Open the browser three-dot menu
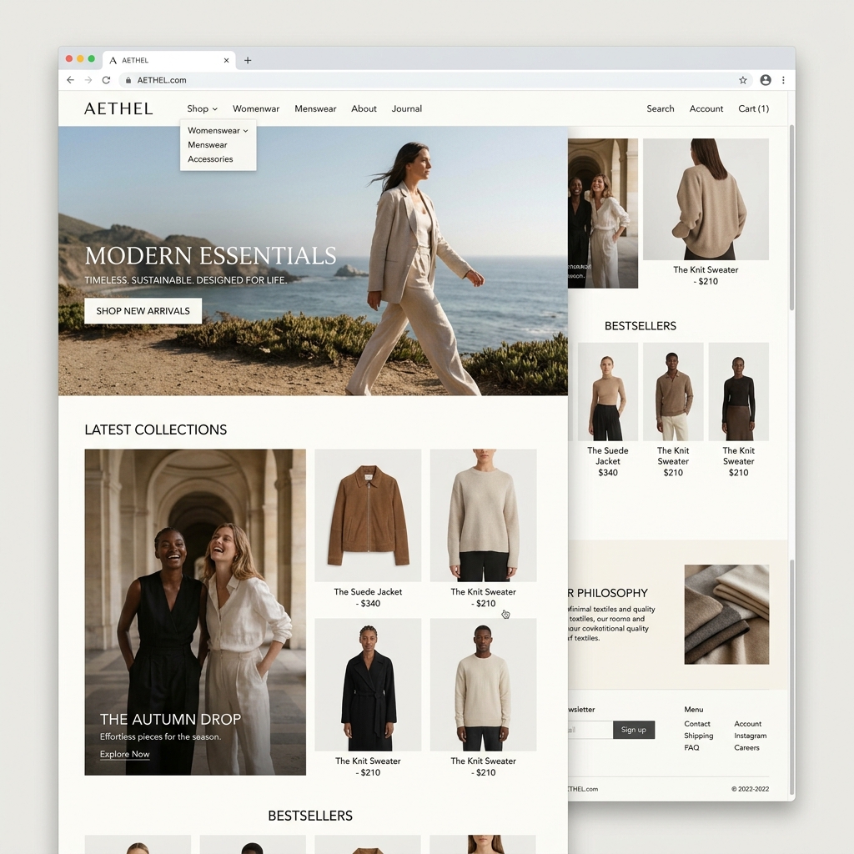The image size is (854, 854). coord(783,80)
